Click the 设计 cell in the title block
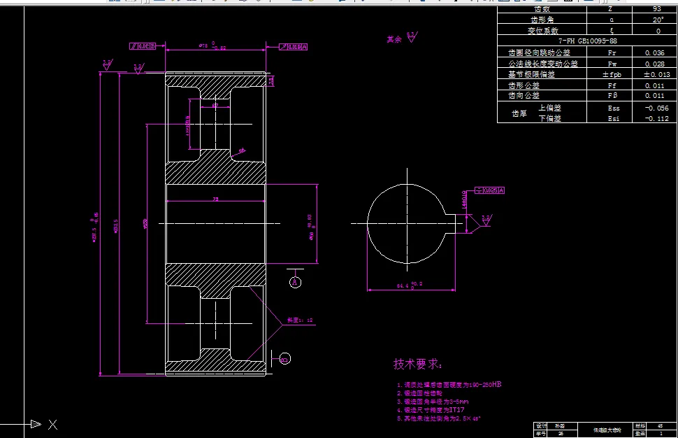Screen dimensions: 678x438 [x=542, y=426]
